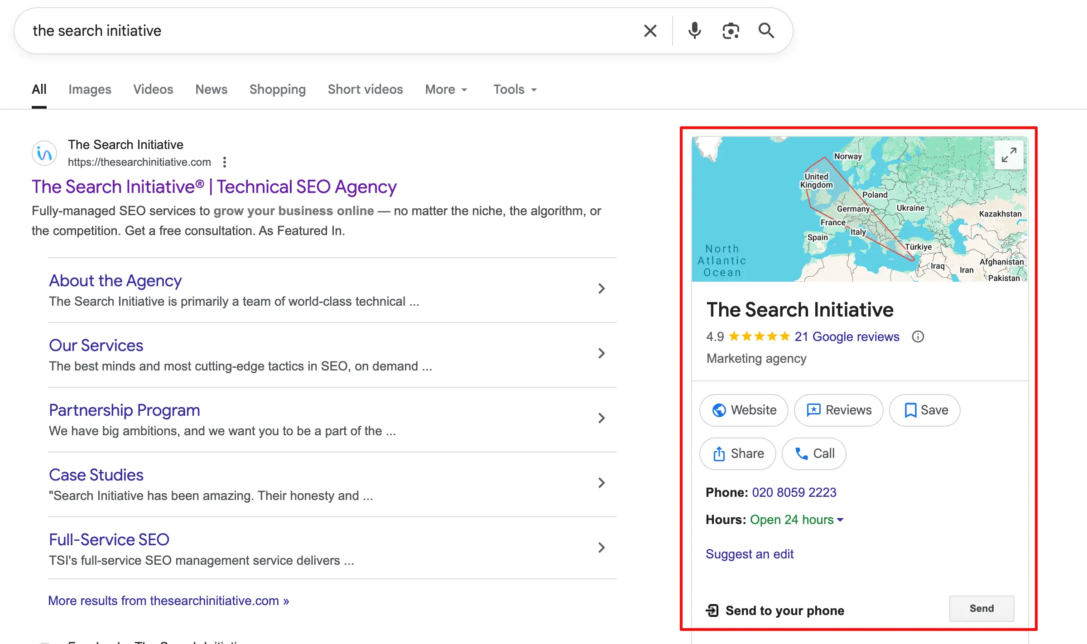Open the Full-Service SEO row chevron
Viewport: 1087px width, 644px height.
coord(601,548)
